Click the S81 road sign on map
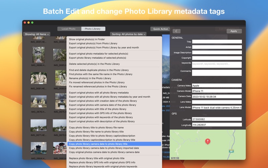Screen dimensions: 268x168 (x=231, y=151)
